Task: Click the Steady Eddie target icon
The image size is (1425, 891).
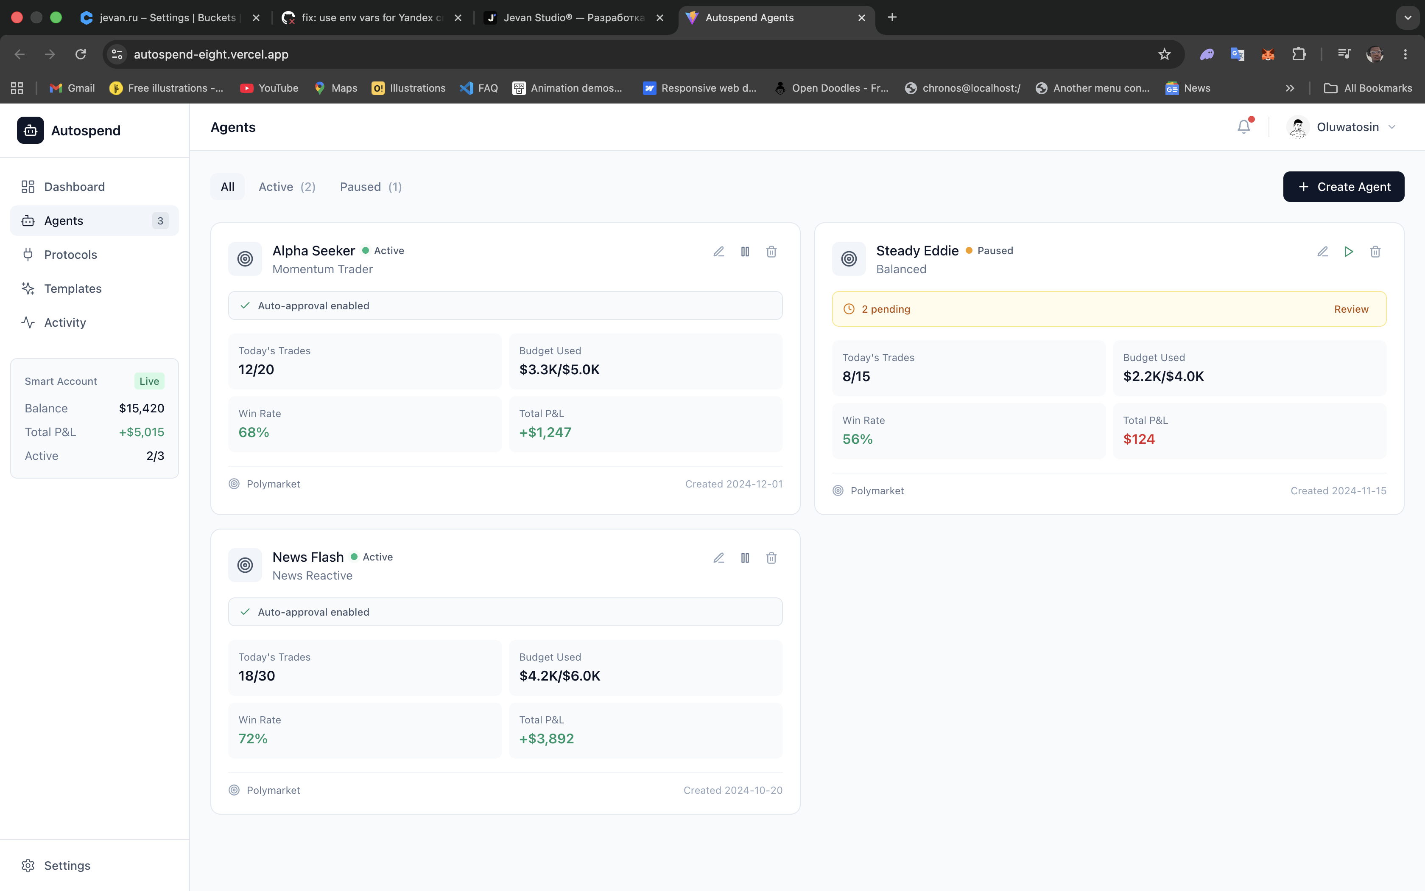Action: click(849, 259)
